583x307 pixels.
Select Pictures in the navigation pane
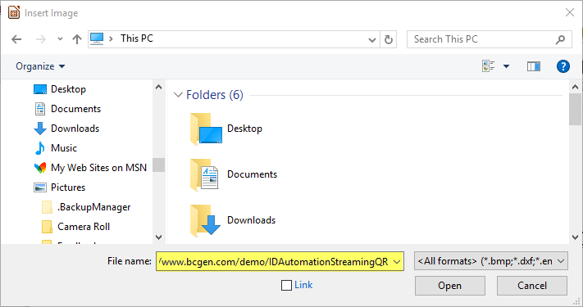coord(68,187)
